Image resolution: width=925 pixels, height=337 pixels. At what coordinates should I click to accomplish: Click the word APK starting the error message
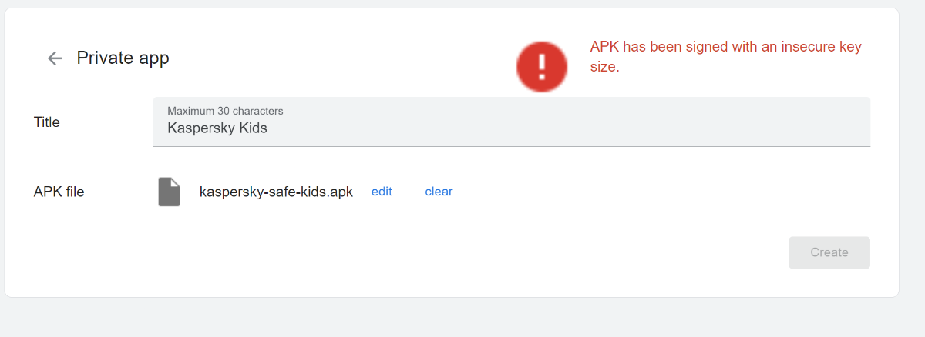click(605, 47)
